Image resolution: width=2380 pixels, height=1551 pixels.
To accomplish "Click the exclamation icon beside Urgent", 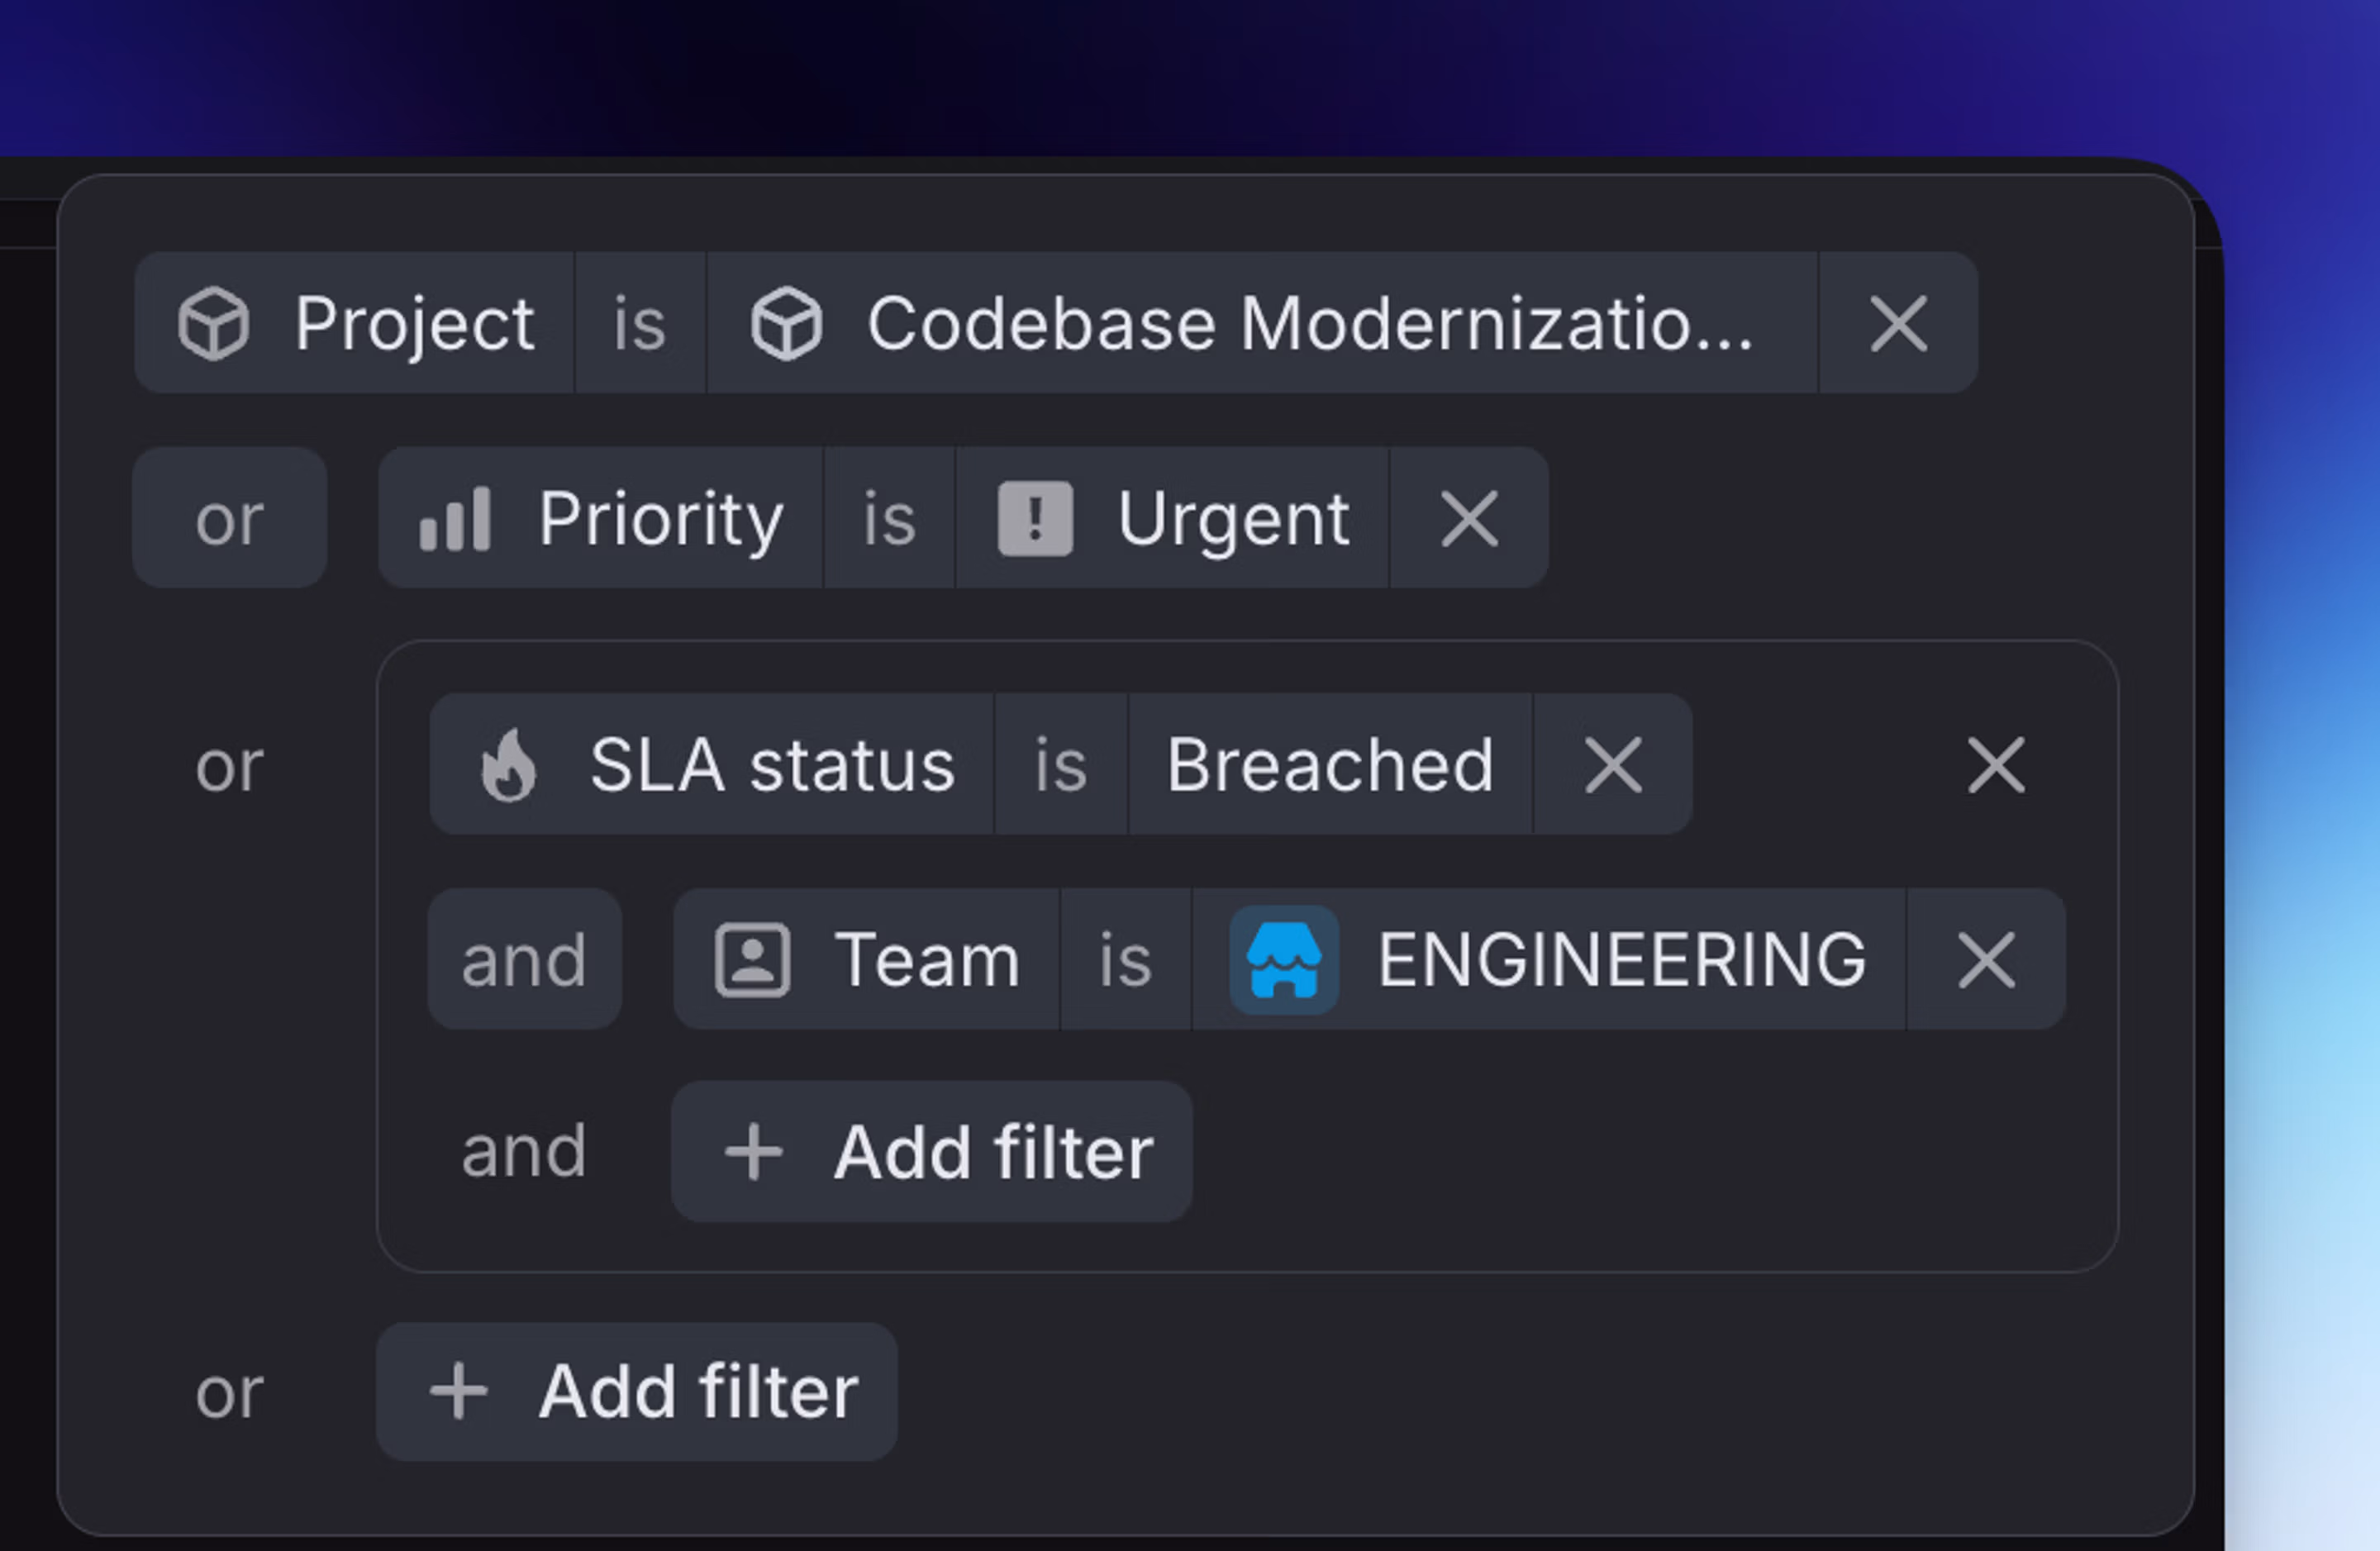I will tap(1035, 518).
